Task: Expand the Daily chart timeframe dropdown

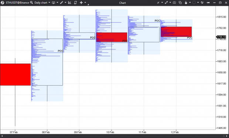Action: (49, 3)
